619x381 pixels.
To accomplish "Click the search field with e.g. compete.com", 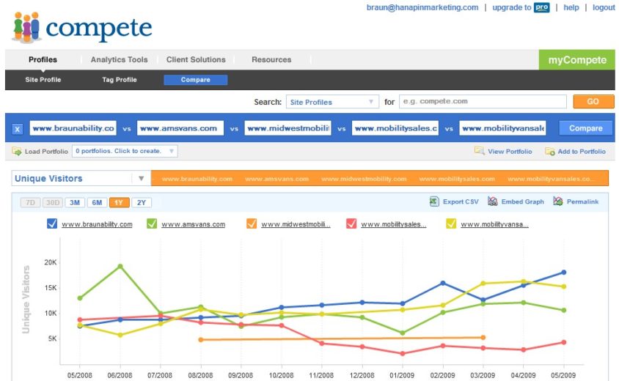I will (483, 101).
